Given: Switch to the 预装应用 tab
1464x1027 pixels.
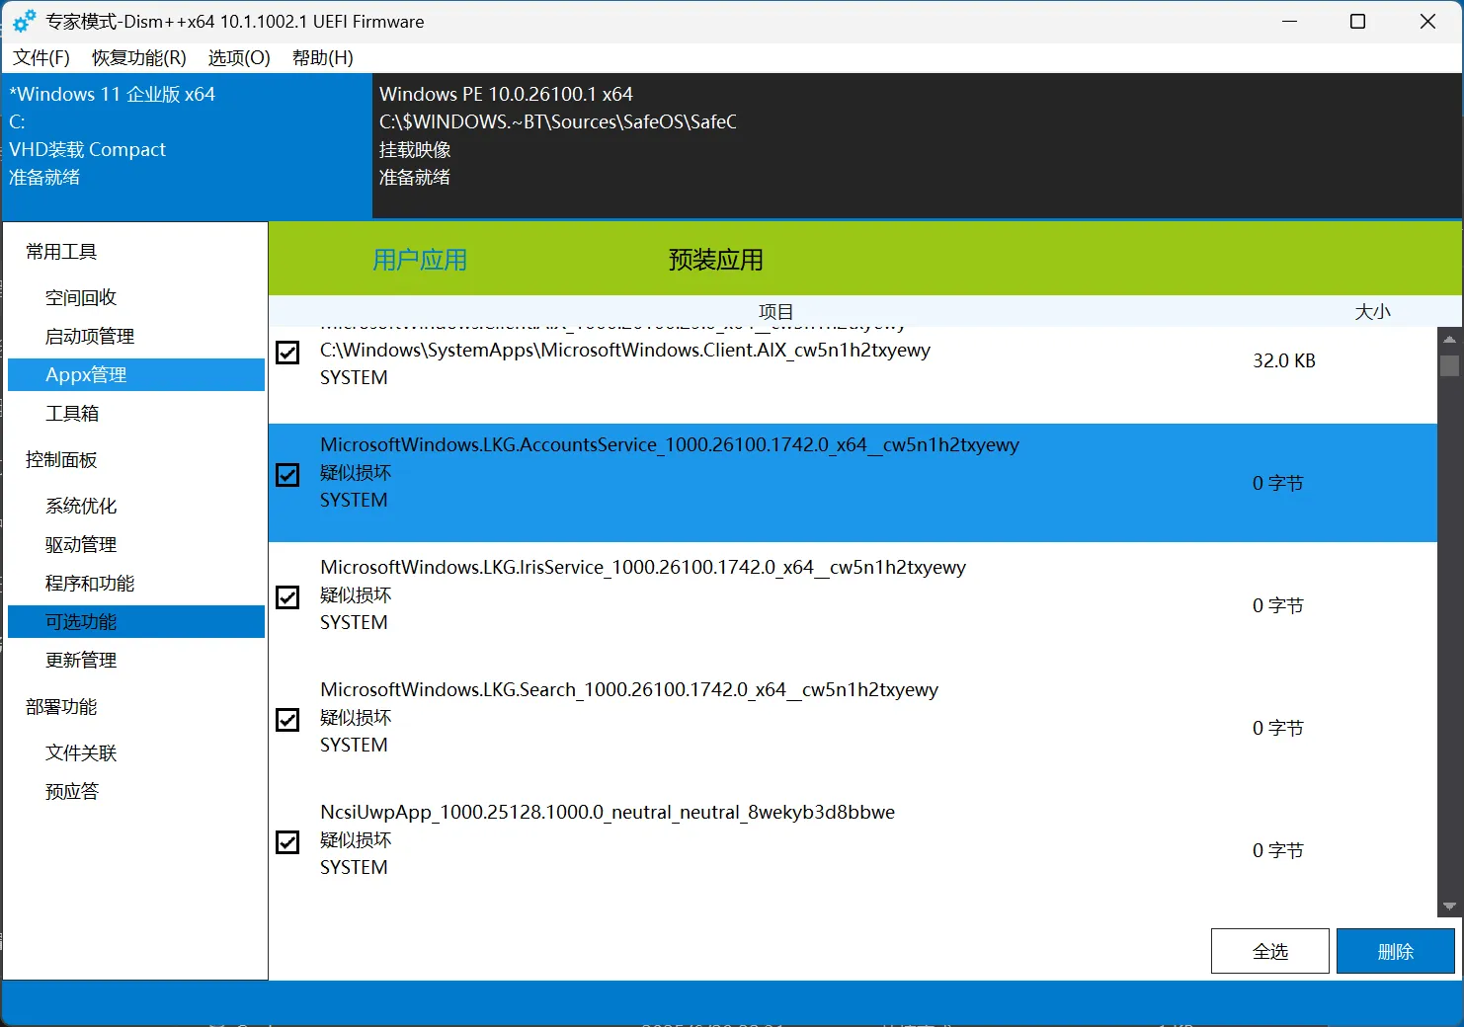Looking at the screenshot, I should (x=715, y=260).
